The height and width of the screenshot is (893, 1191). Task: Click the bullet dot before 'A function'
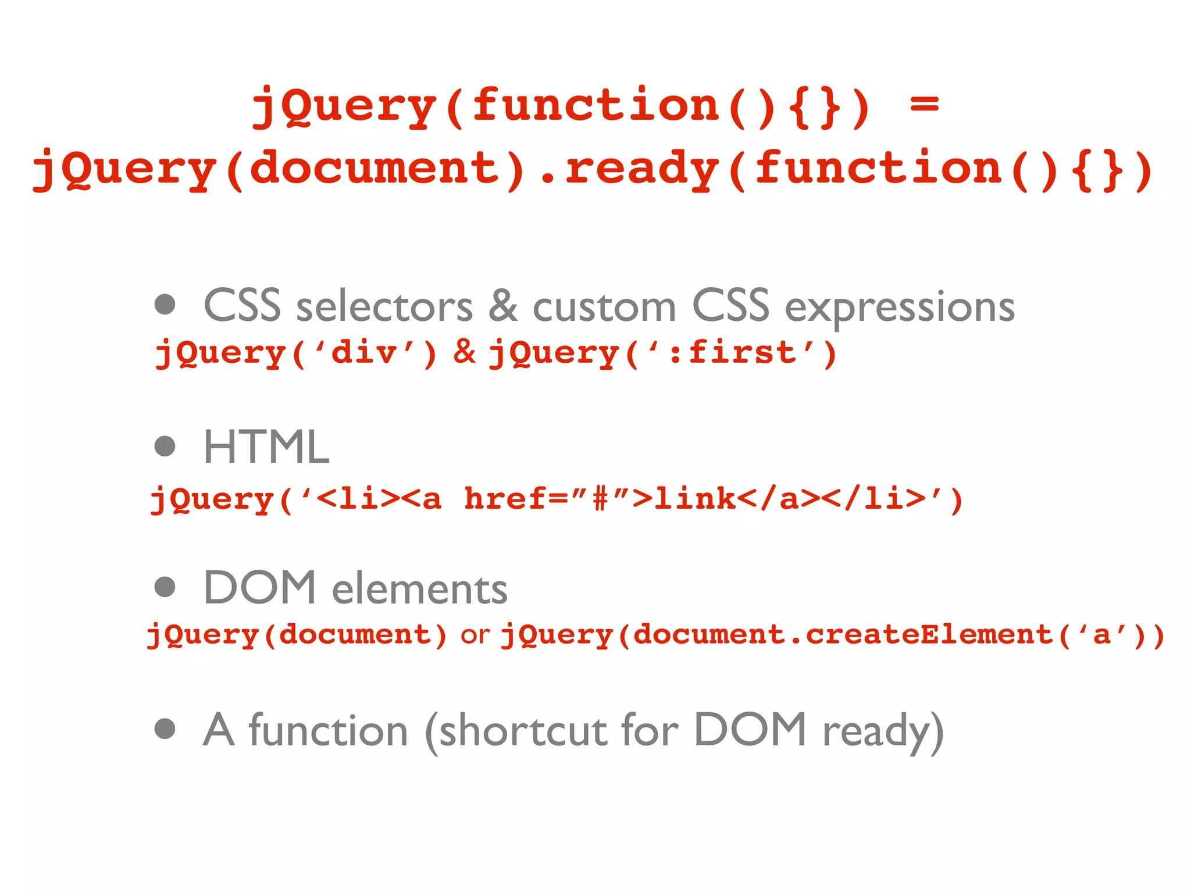pos(165,728)
